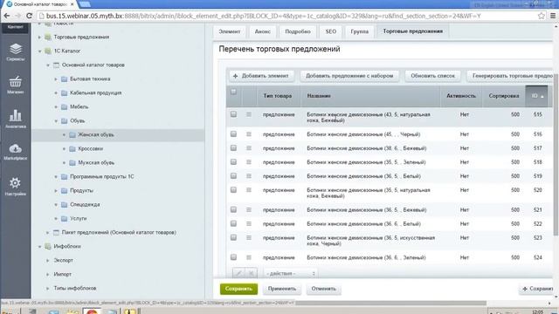Viewport: 559px width, 314px height.
Task: Open the action menu for row ID 515
Action: (249, 114)
